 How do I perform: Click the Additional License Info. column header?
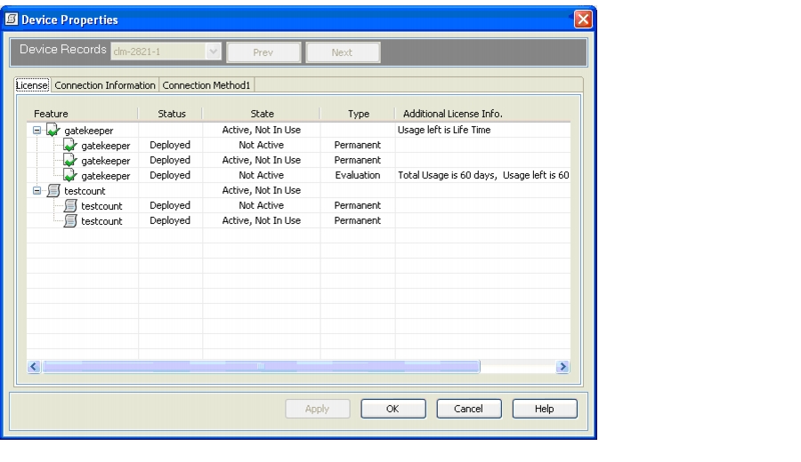coord(483,114)
